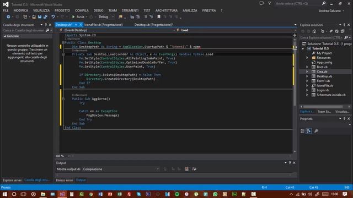Expand the Boot.vb node

[307, 67]
